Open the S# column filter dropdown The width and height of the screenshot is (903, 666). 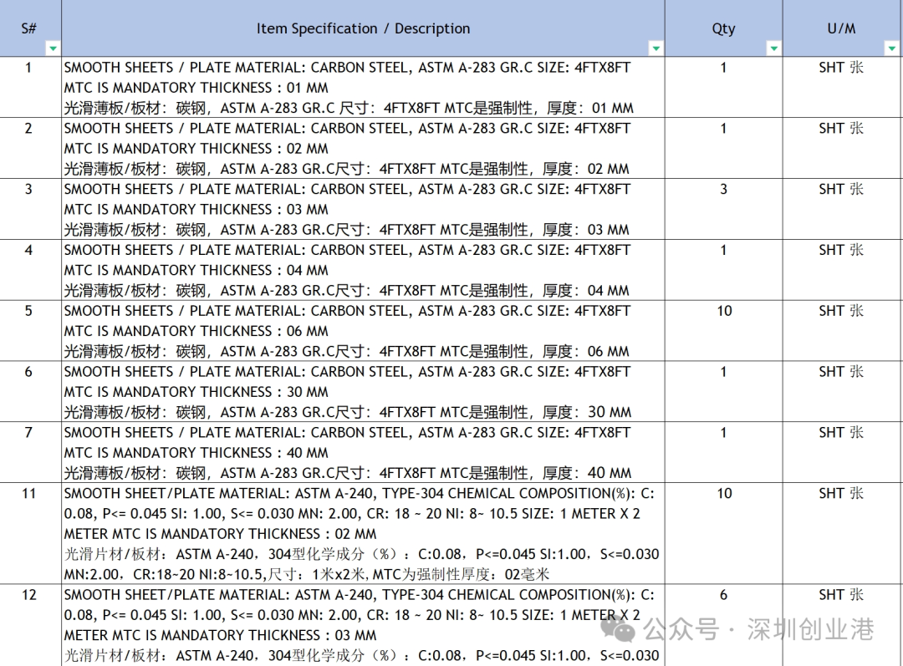click(53, 48)
